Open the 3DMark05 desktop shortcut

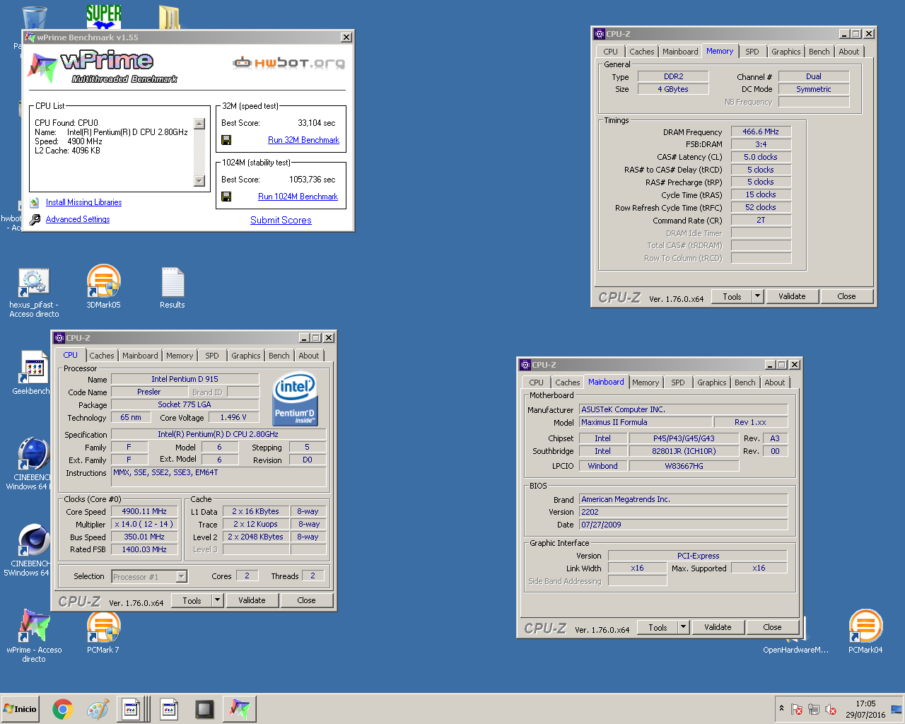pyautogui.click(x=103, y=286)
